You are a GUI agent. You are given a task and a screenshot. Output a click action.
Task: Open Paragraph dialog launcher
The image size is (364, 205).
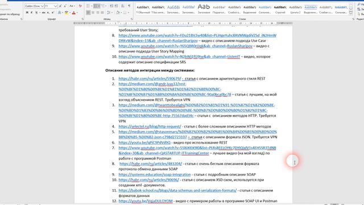tap(131, 19)
